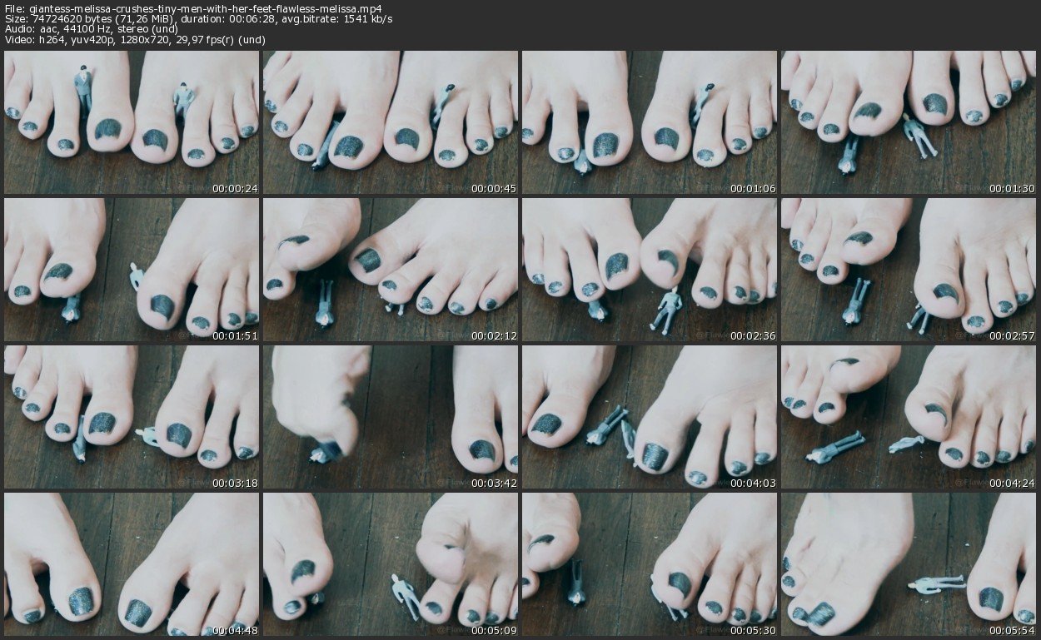Open the last frame at 00:05:54

(x=909, y=564)
